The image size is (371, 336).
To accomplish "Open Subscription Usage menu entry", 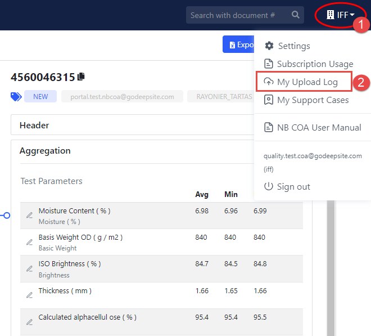I will (x=315, y=64).
